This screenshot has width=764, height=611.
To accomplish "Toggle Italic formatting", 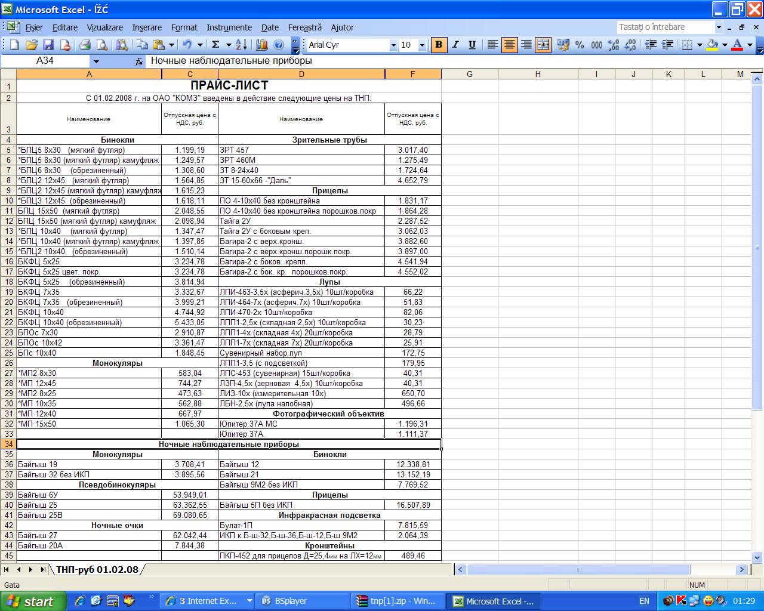I will coord(455,45).
